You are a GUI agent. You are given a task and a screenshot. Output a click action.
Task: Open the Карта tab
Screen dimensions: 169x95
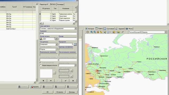[x=99, y=28]
